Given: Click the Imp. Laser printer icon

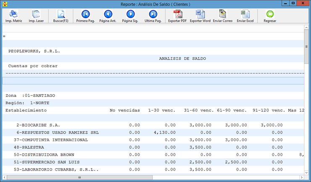Looking at the screenshot, I should (37, 16).
